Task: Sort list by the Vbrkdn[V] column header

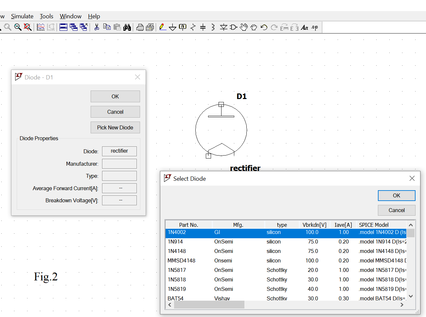Action: click(314, 225)
